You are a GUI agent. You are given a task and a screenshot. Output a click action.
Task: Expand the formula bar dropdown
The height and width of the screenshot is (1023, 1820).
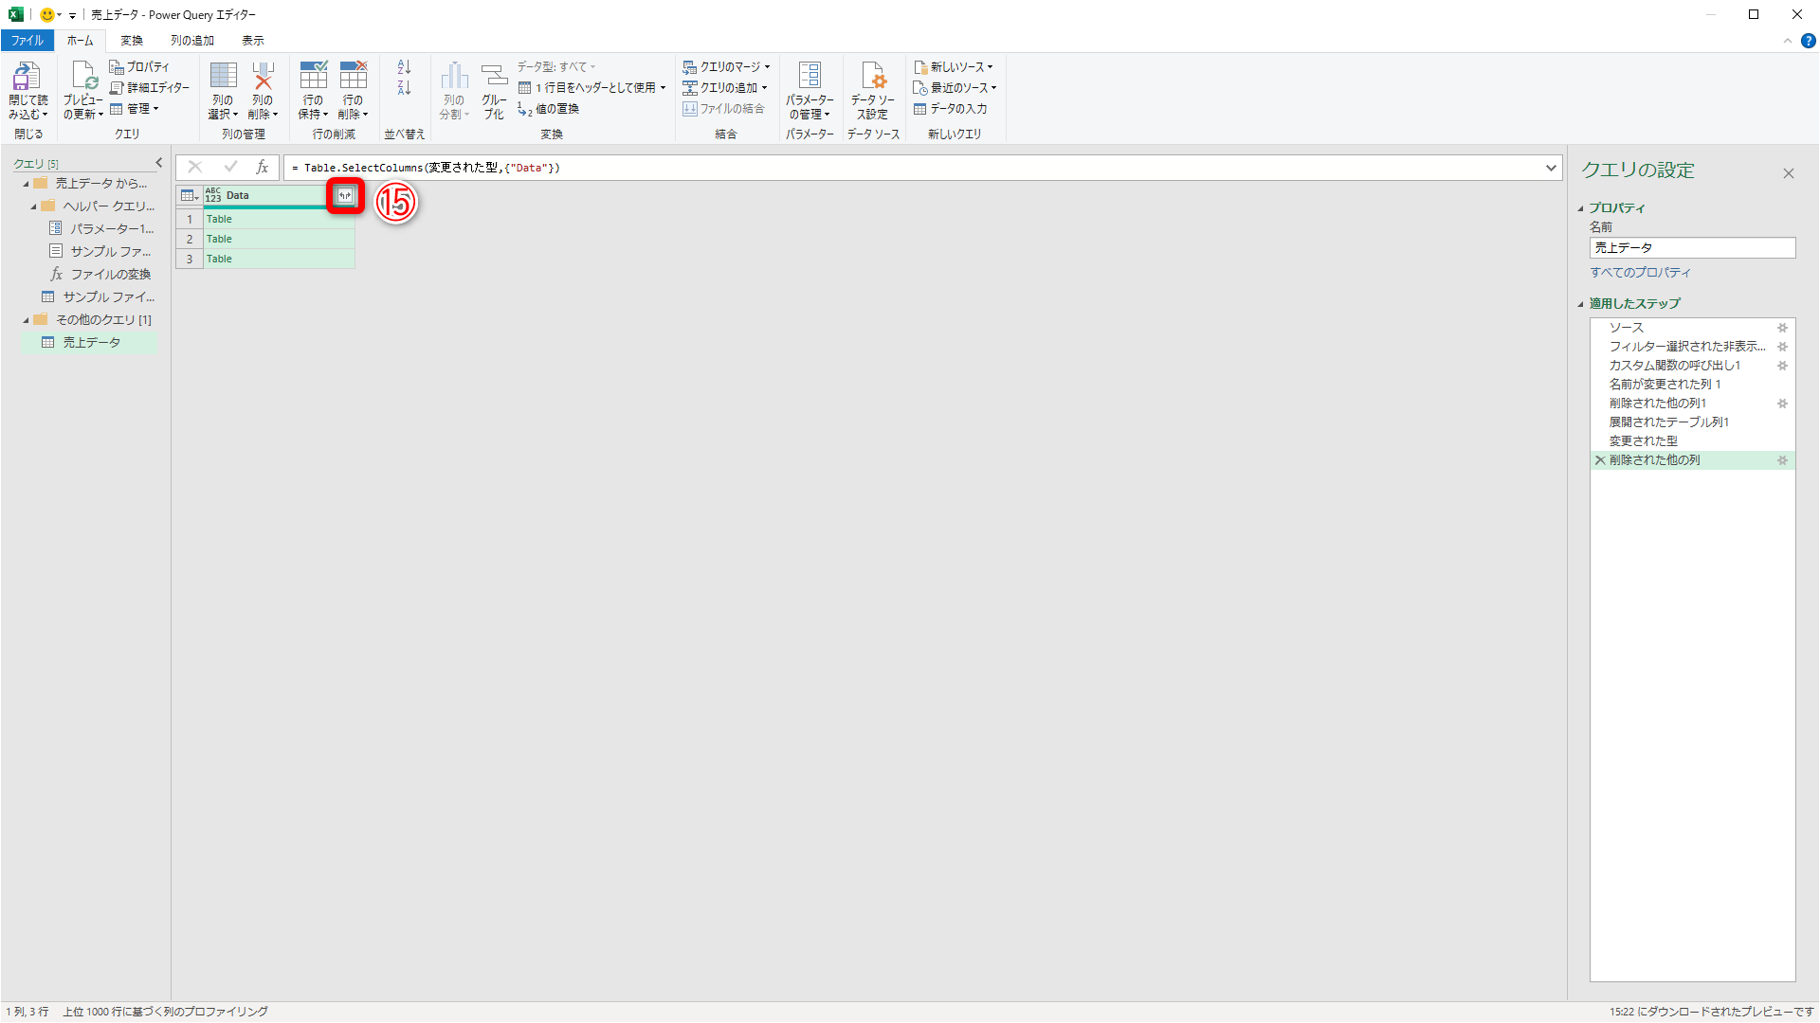pyautogui.click(x=1551, y=168)
